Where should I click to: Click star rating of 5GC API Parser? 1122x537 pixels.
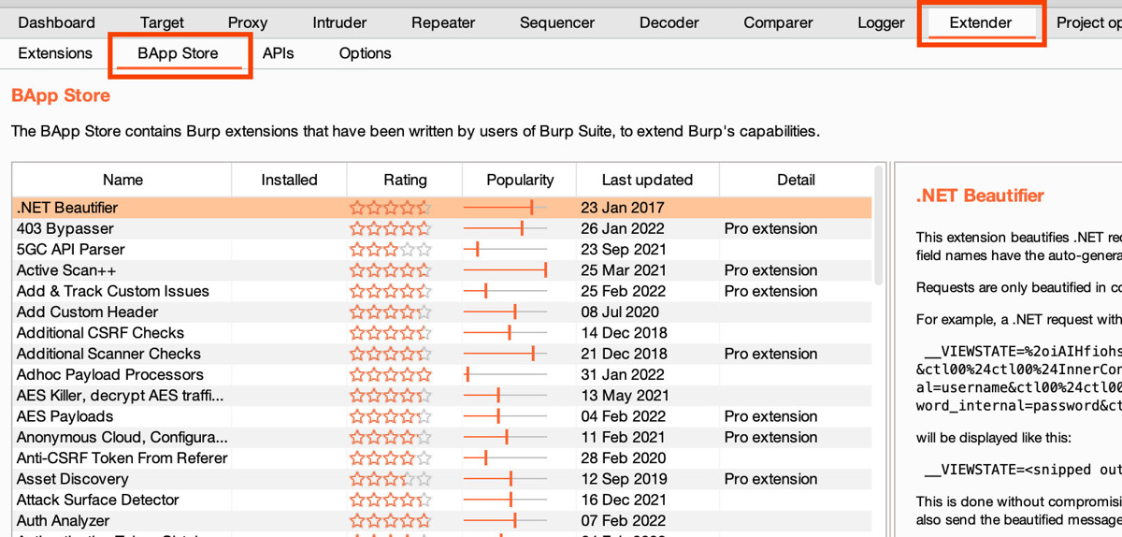391,249
